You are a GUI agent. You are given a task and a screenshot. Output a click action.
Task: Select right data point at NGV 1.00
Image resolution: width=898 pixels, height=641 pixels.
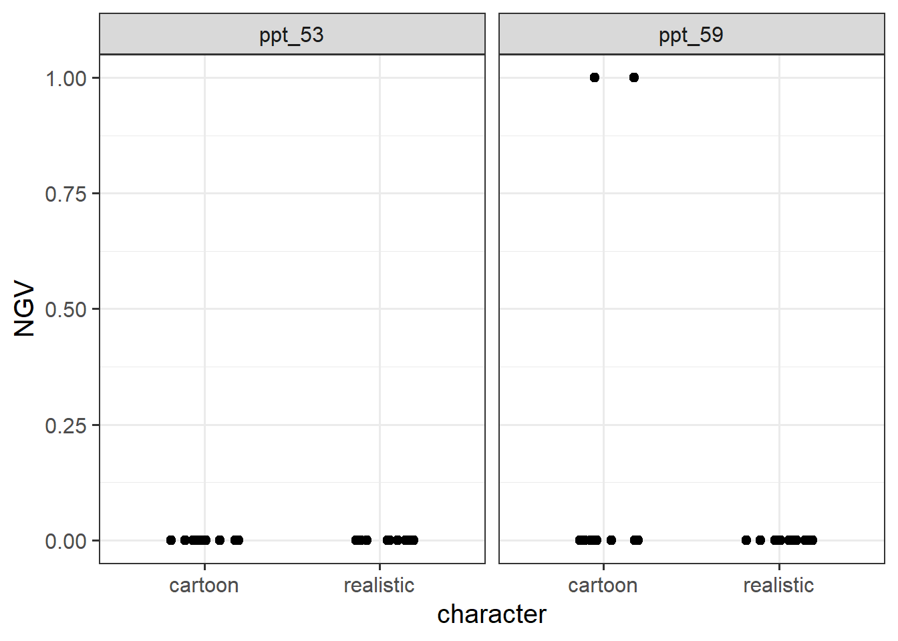[x=634, y=77]
